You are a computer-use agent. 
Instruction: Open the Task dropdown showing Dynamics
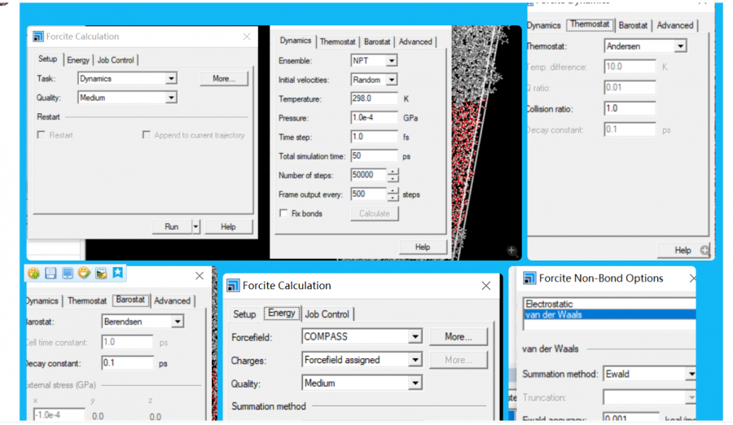click(171, 78)
